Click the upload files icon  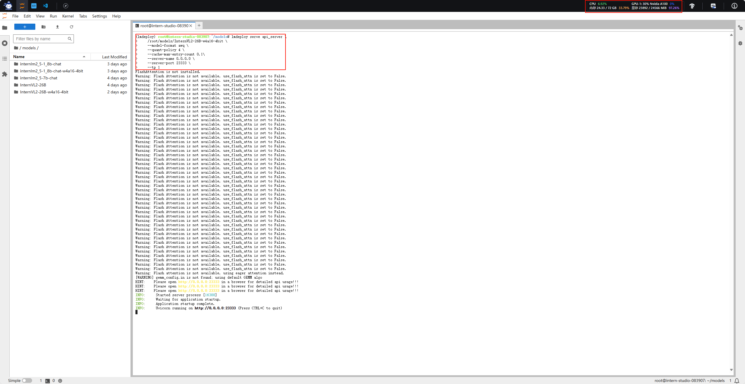(x=58, y=27)
